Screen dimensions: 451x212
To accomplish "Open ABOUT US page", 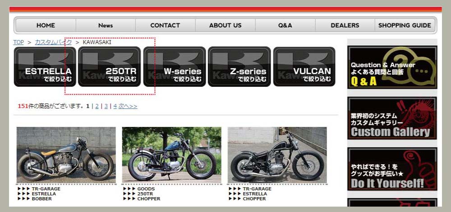I will coord(225,25).
